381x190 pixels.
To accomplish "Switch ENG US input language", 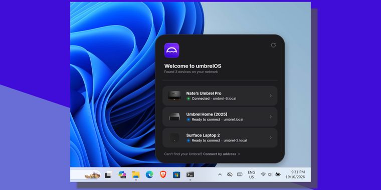I will 251,174.
